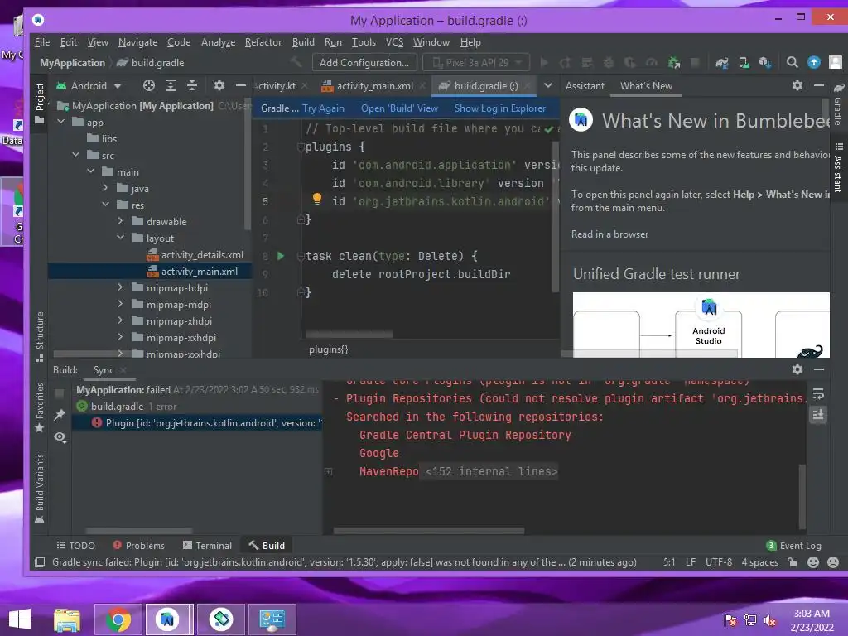
Task: Click the intention lightbulb on line 5
Action: point(317,199)
